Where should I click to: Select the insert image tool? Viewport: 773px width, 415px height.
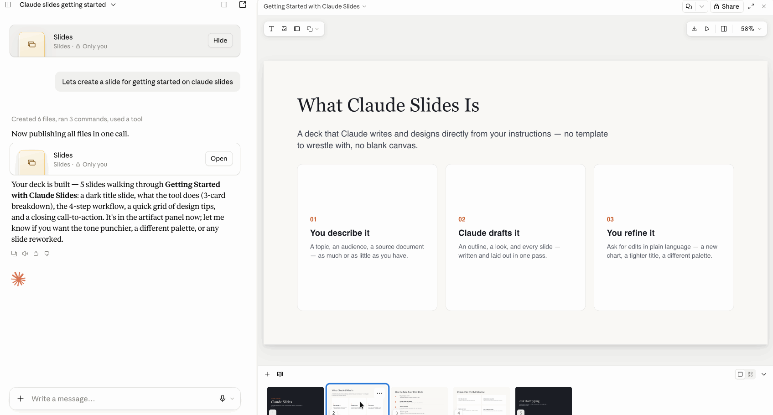(284, 29)
